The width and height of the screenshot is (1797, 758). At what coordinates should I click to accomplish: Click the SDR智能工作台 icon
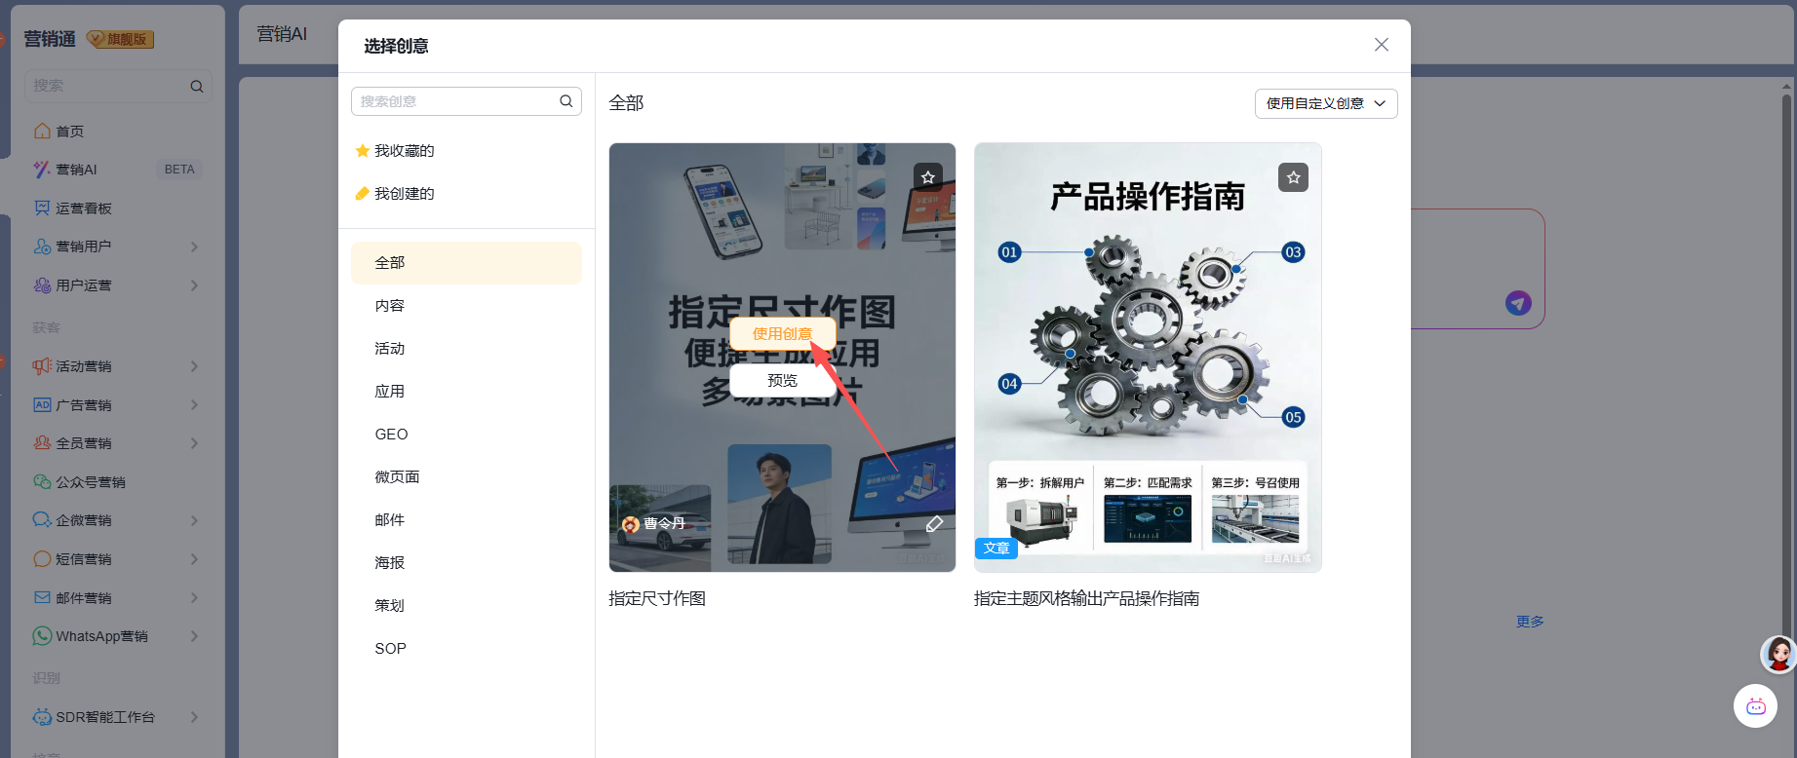42,717
